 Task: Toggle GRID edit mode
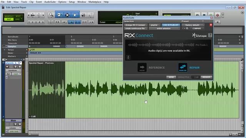tap(18, 19)
